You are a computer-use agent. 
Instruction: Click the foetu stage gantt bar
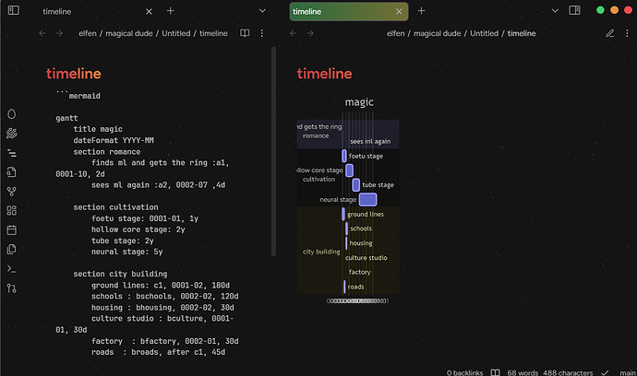point(344,156)
